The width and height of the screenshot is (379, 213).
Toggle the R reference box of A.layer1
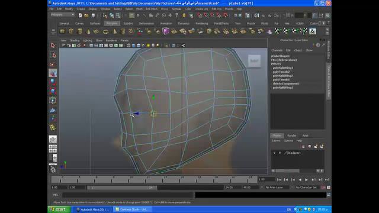[x=280, y=153]
